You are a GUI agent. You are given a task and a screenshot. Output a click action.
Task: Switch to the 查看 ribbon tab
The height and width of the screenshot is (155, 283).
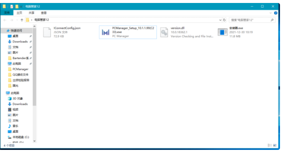click(43, 13)
